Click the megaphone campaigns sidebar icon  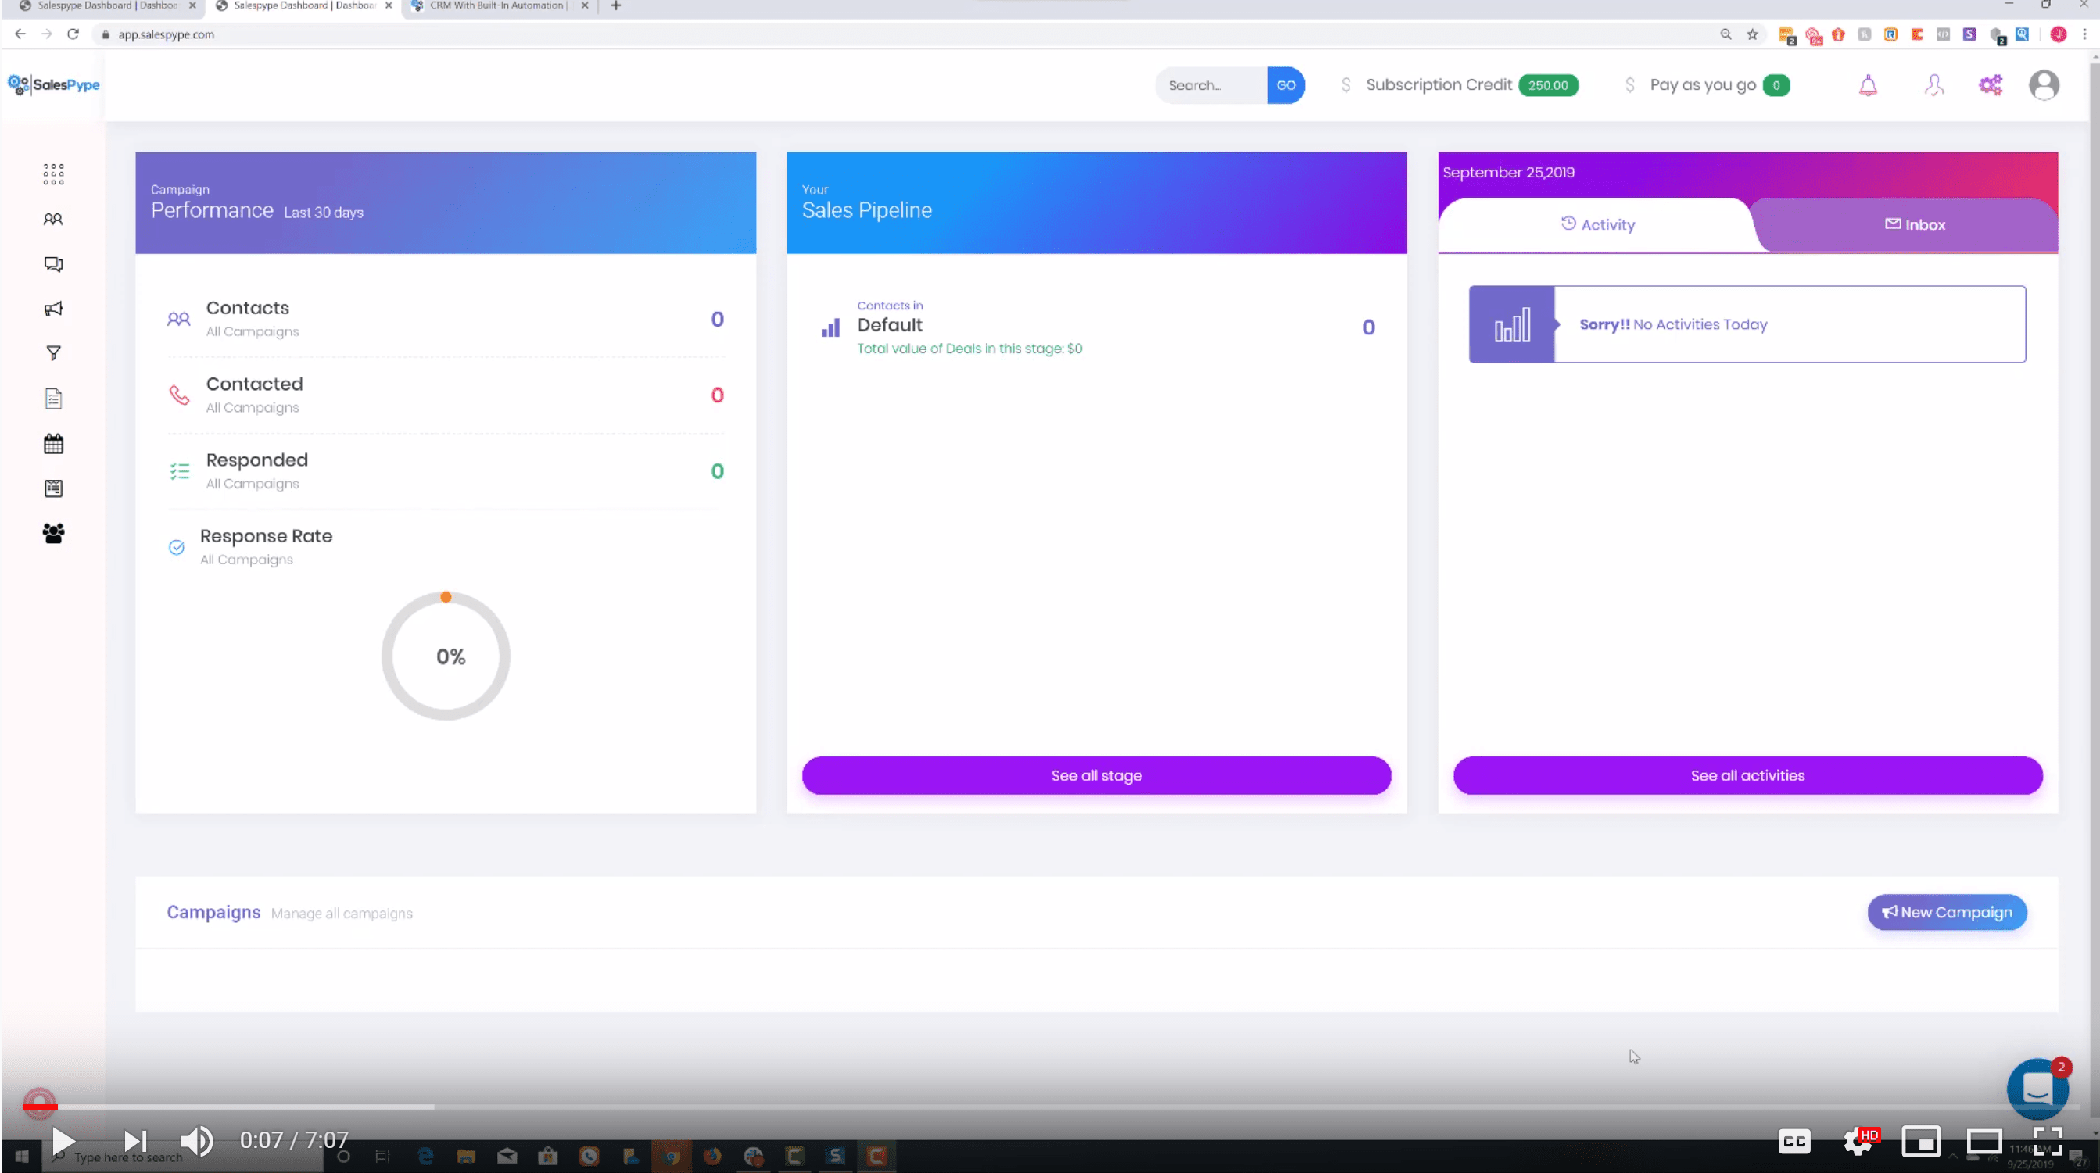tap(53, 309)
